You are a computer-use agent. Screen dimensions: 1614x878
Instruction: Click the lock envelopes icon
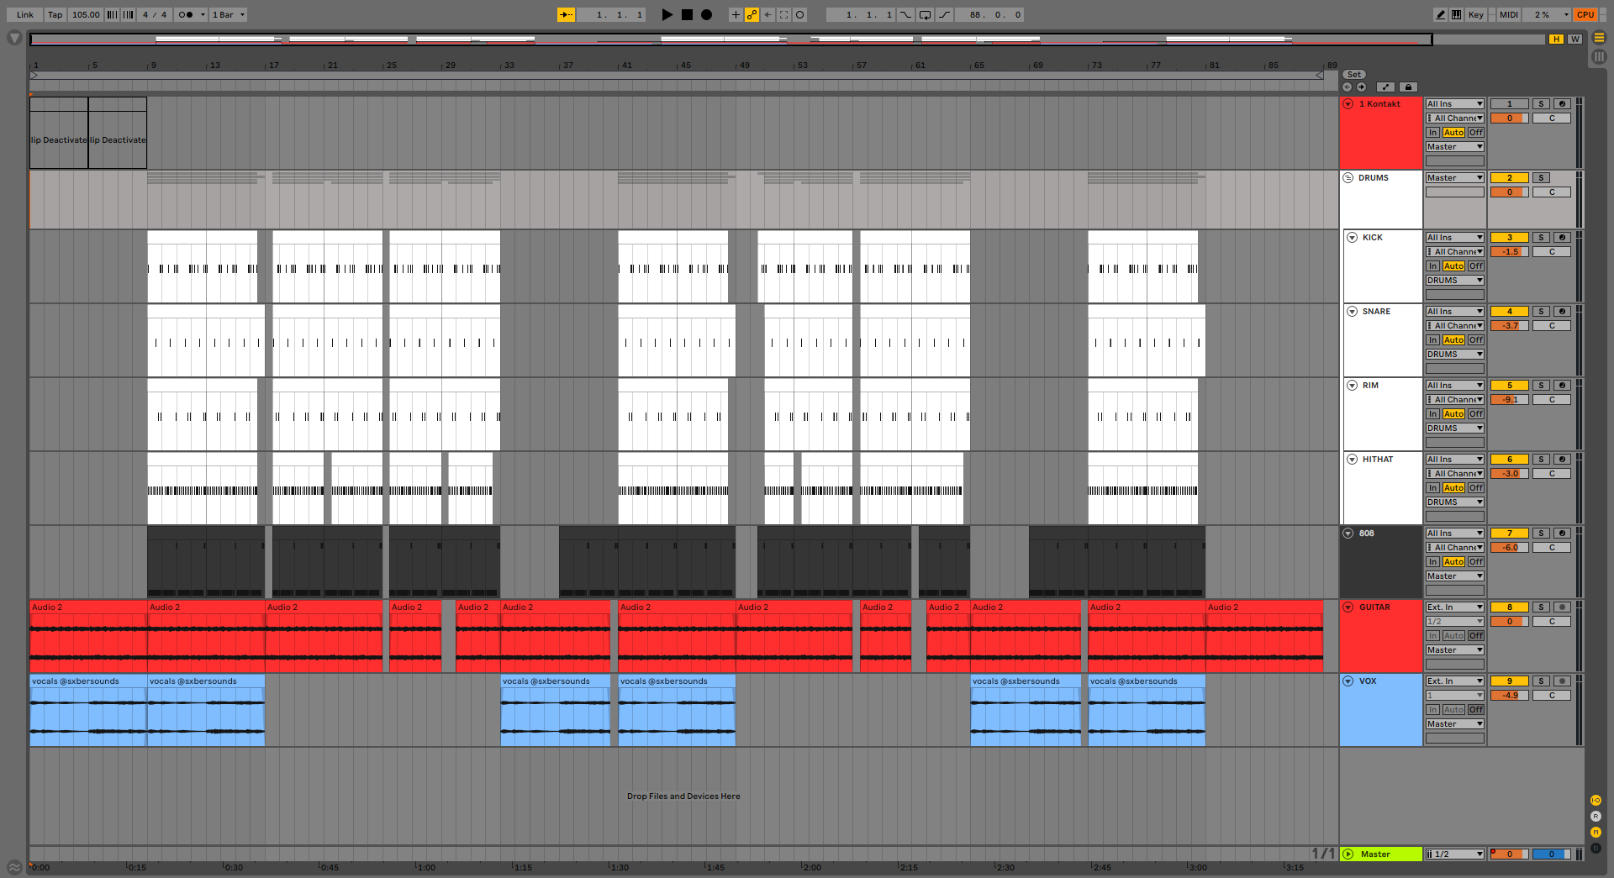pos(1409,87)
